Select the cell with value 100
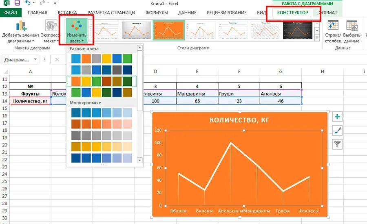This screenshot has height=224, width=367. [x=155, y=101]
